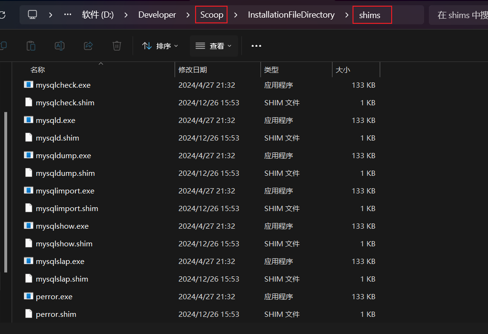Screen dimensions: 488x334
Task: Click the This PC monitor icon in breadcrumb
Action: 32,15
